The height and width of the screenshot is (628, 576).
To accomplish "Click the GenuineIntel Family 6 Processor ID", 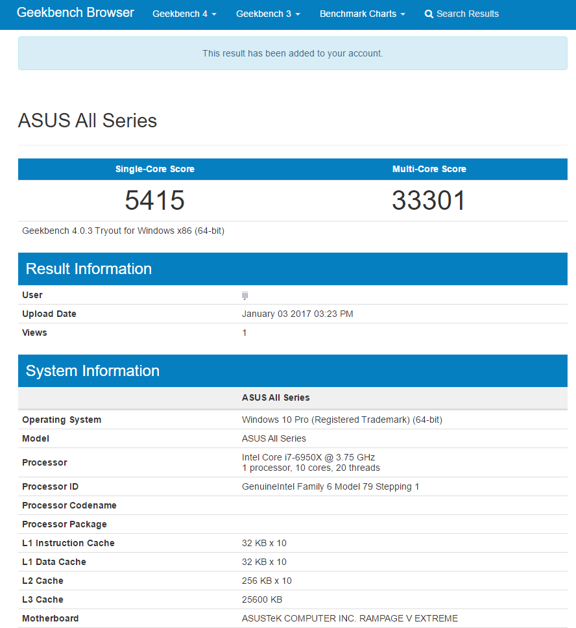I will (330, 486).
